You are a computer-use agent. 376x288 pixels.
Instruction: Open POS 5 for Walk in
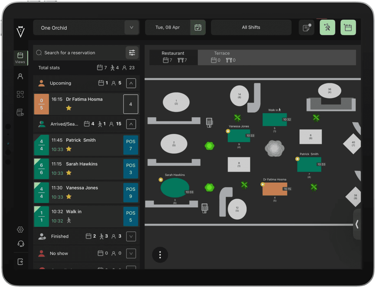coord(131,217)
